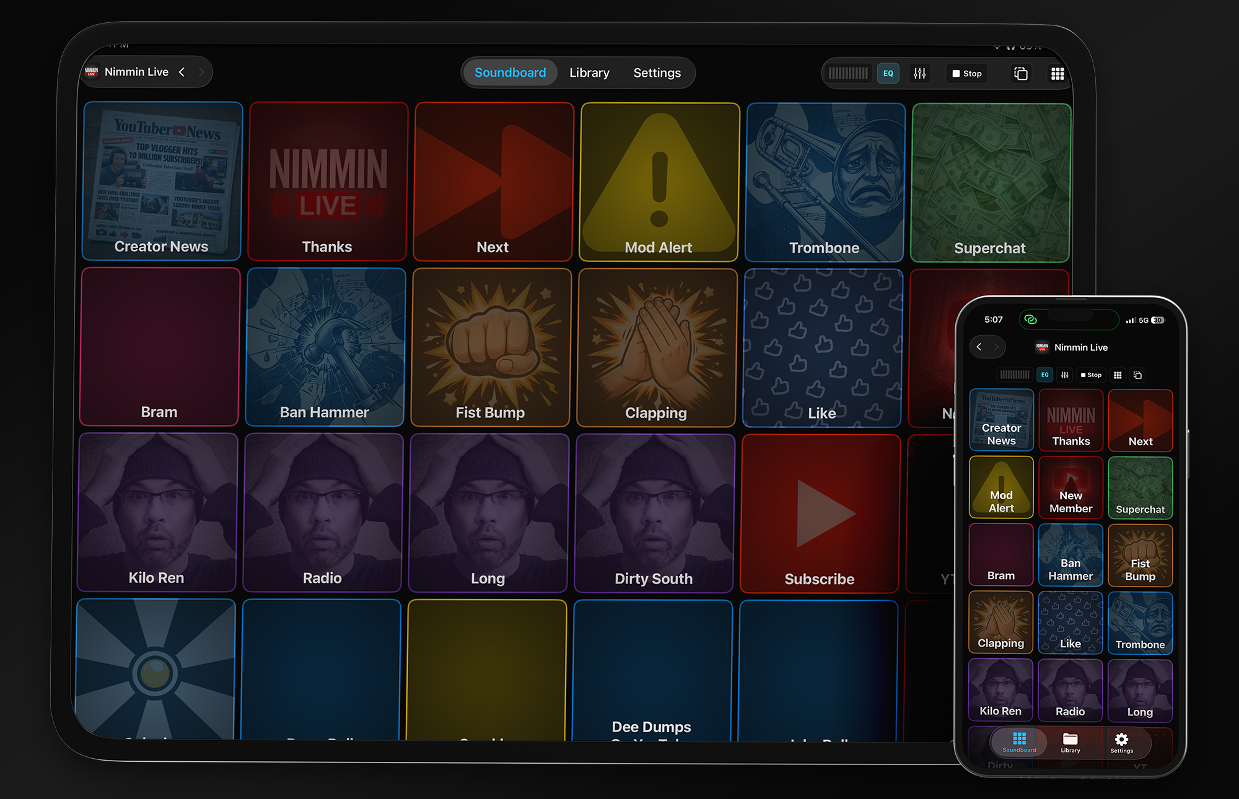Screen dimensions: 1239x799
Task: Tap the grid icon on phone toolbar
Action: coord(1118,375)
